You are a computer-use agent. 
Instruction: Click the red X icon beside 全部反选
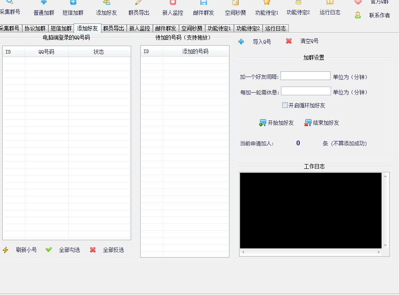point(93,250)
